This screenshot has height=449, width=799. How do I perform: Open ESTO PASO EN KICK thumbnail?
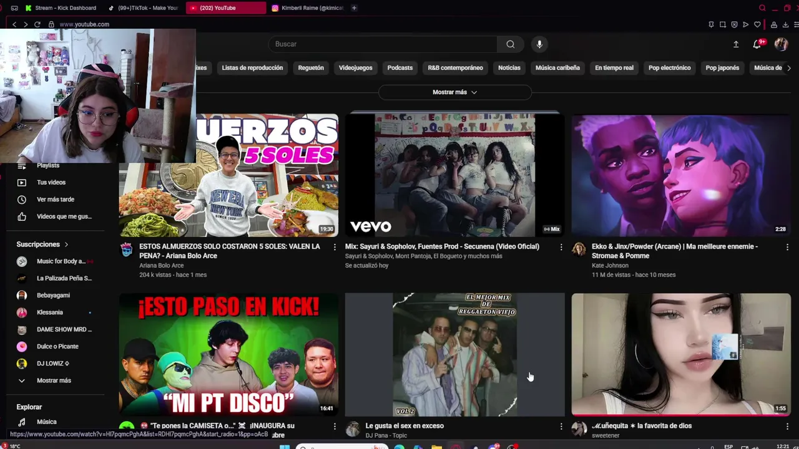point(228,355)
